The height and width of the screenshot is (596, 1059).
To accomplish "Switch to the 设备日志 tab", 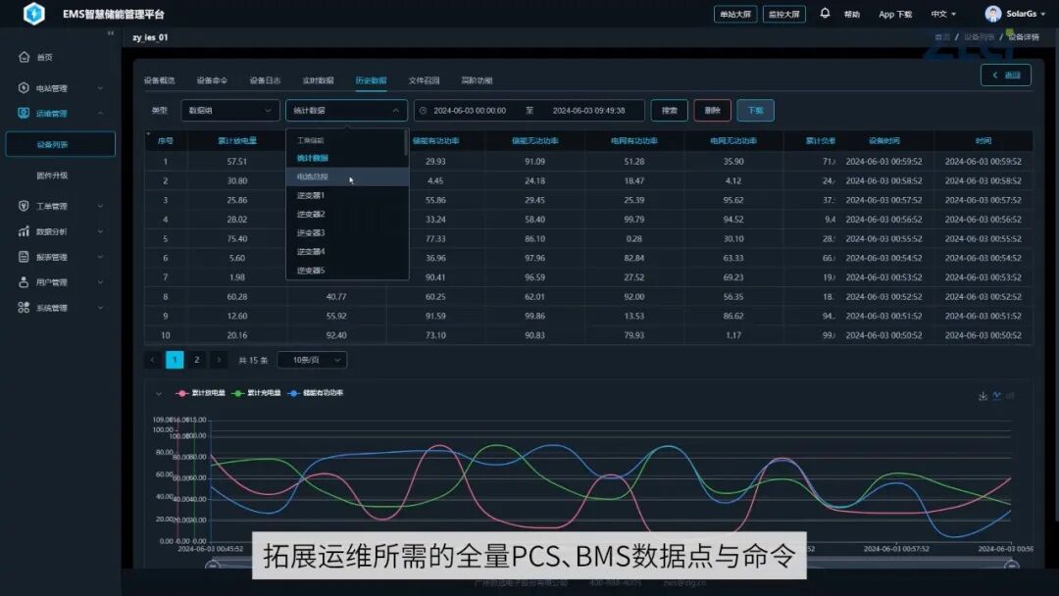I will 265,80.
